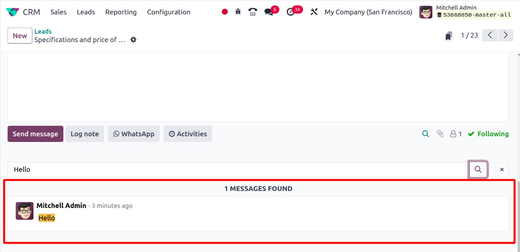Open the Reporting menu
The width and height of the screenshot is (520, 252).
coord(121,12)
